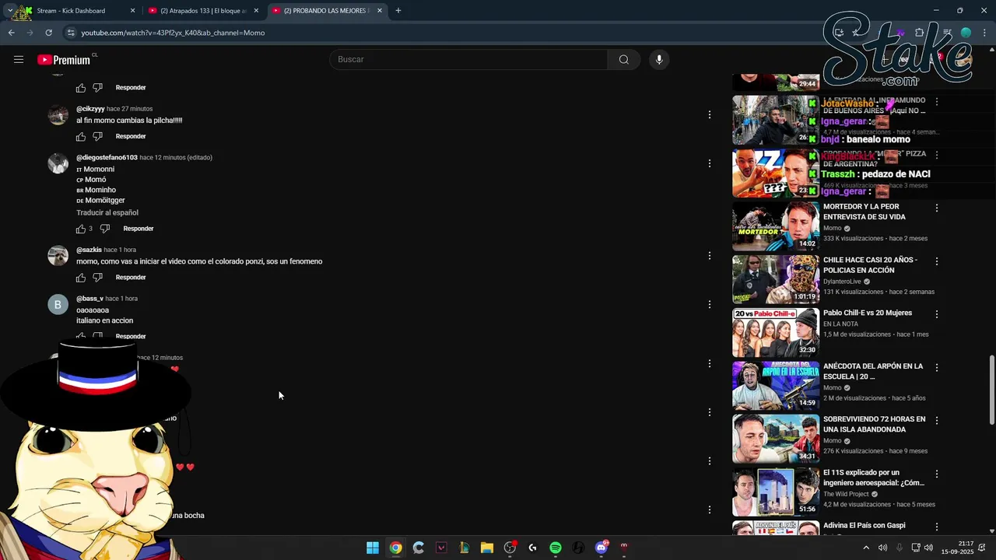This screenshot has width=996, height=560.
Task: Open DylanteroLive channel name
Action: tap(842, 282)
